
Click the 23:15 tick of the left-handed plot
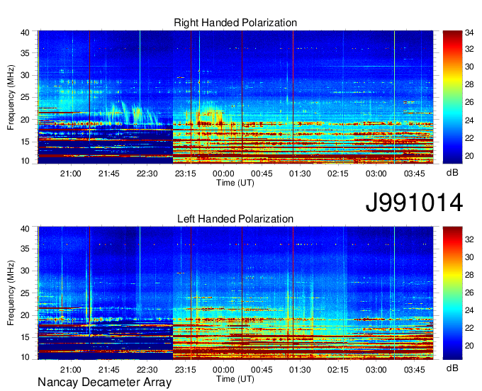[x=186, y=370]
